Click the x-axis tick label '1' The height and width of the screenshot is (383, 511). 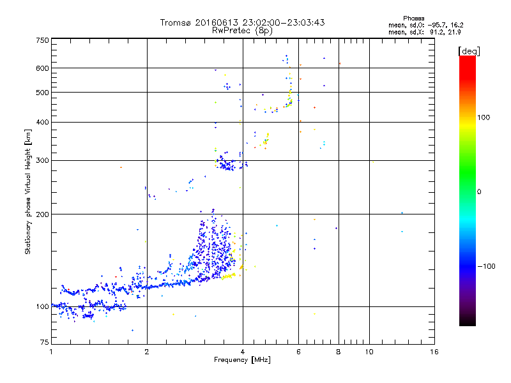pos(51,352)
